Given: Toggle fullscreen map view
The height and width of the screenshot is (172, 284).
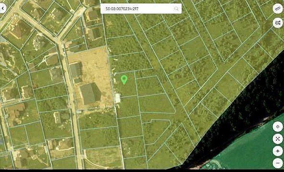Looking at the screenshot, I should pyautogui.click(x=278, y=139).
